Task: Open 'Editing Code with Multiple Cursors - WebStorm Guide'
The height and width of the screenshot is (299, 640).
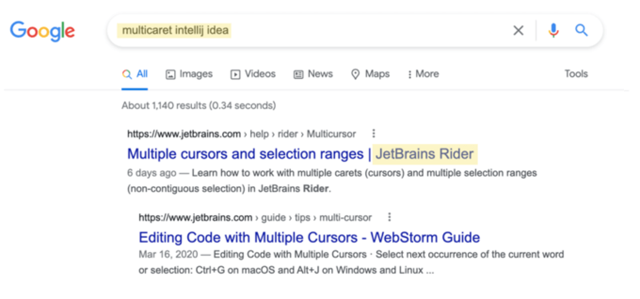Action: (309, 237)
